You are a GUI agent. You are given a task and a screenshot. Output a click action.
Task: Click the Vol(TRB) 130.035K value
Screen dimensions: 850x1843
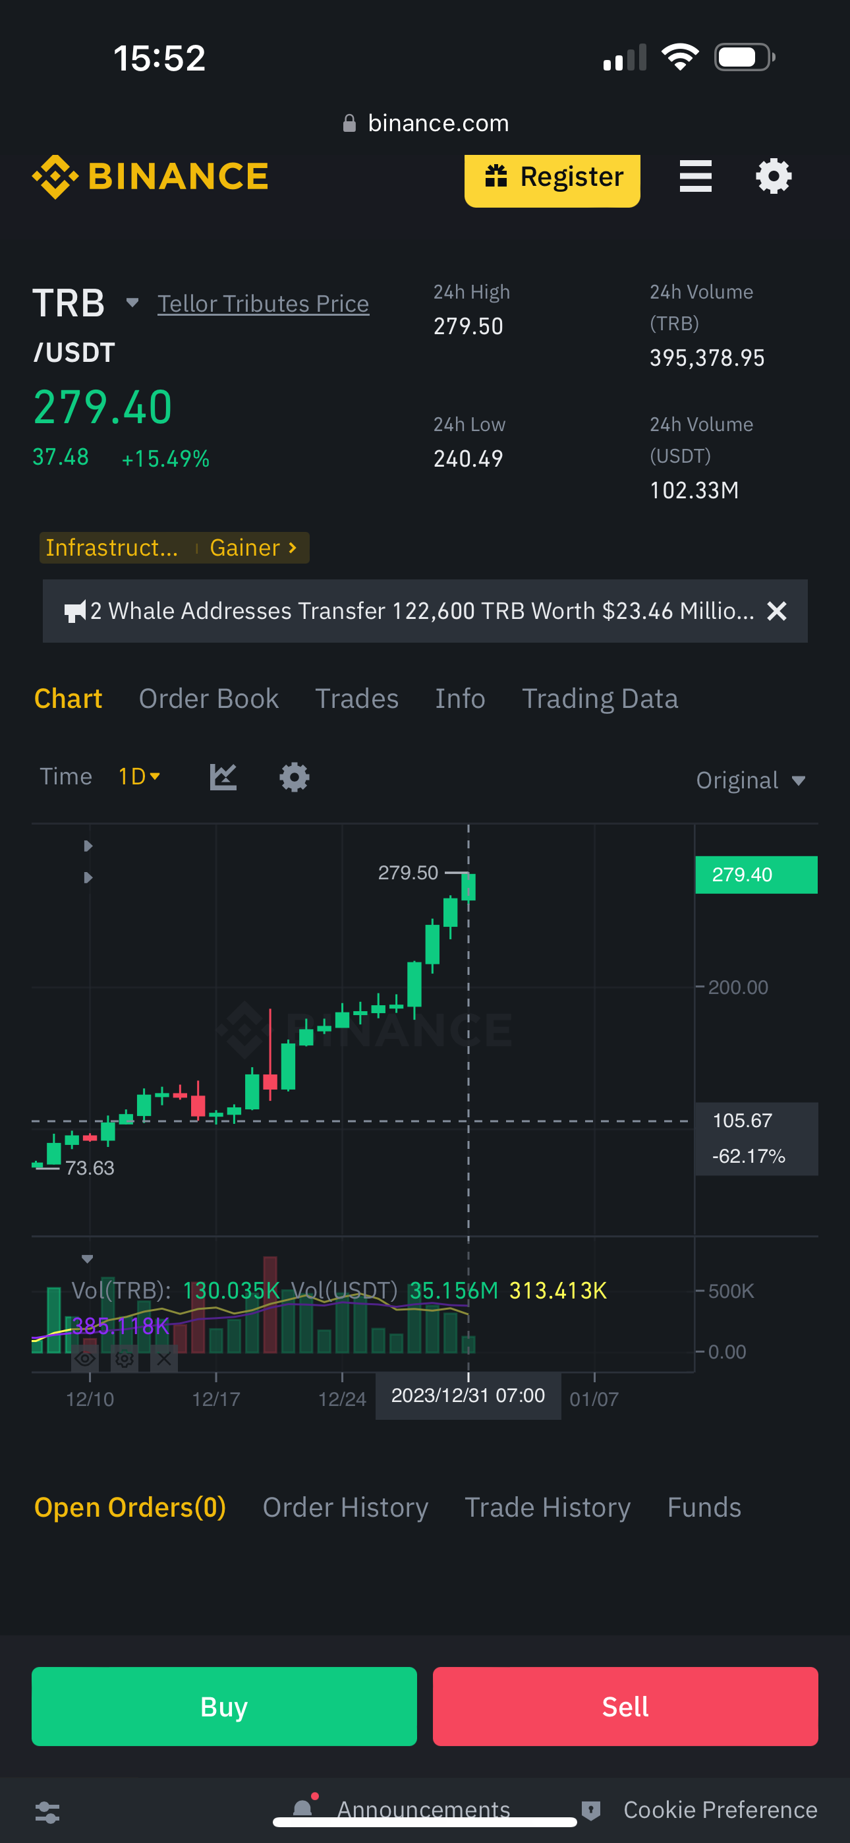[231, 1291]
